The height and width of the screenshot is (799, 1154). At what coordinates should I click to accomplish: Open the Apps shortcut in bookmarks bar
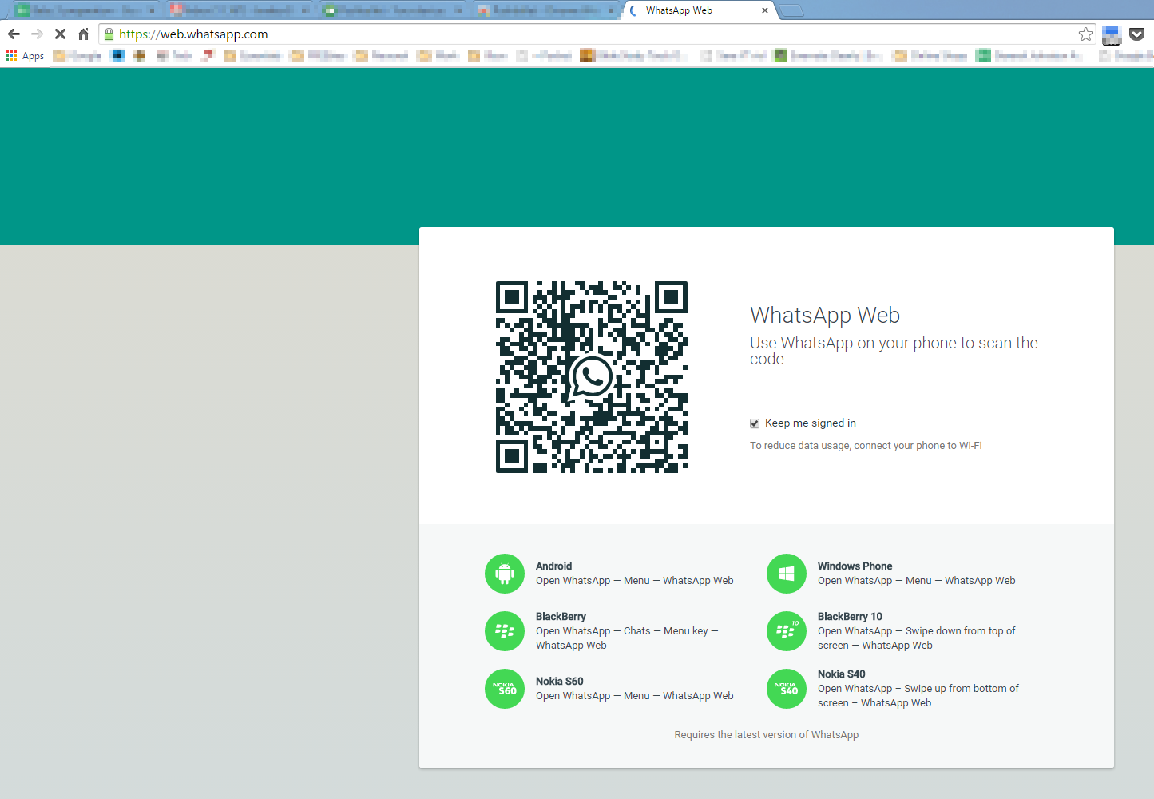point(26,56)
